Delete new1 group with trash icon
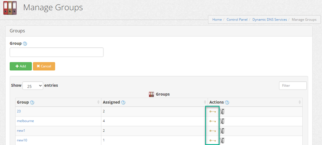Image resolution: width=322 pixels, height=145 pixels. click(x=223, y=131)
